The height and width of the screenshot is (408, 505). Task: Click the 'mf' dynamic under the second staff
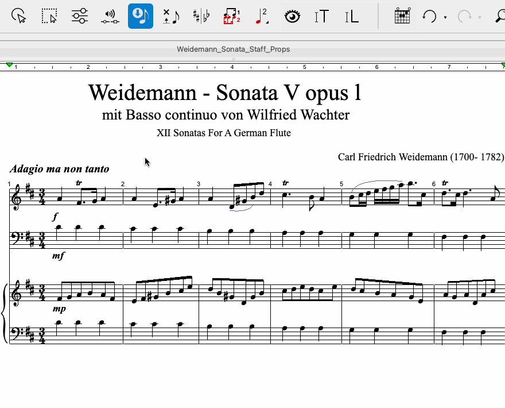[59, 256]
